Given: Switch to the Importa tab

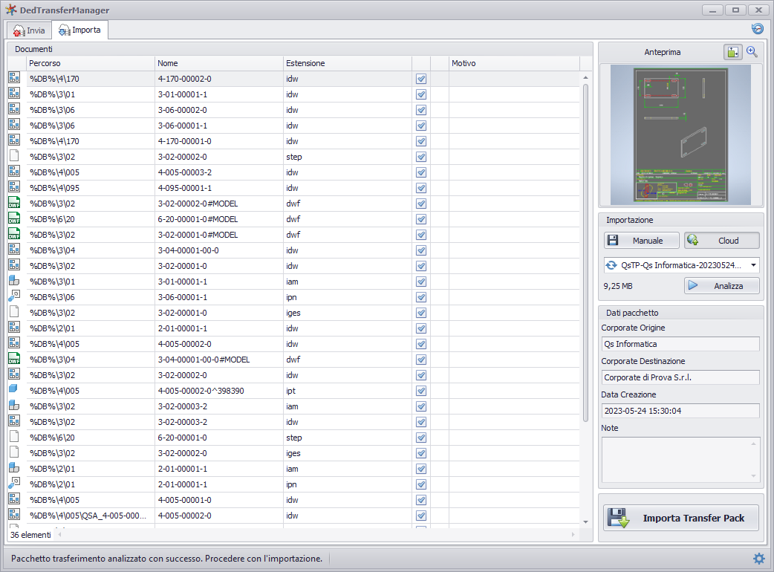Looking at the screenshot, I should coord(80,30).
